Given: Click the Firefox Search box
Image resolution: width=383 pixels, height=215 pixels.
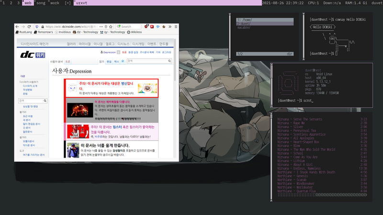Looking at the screenshot, I should click(128, 27).
